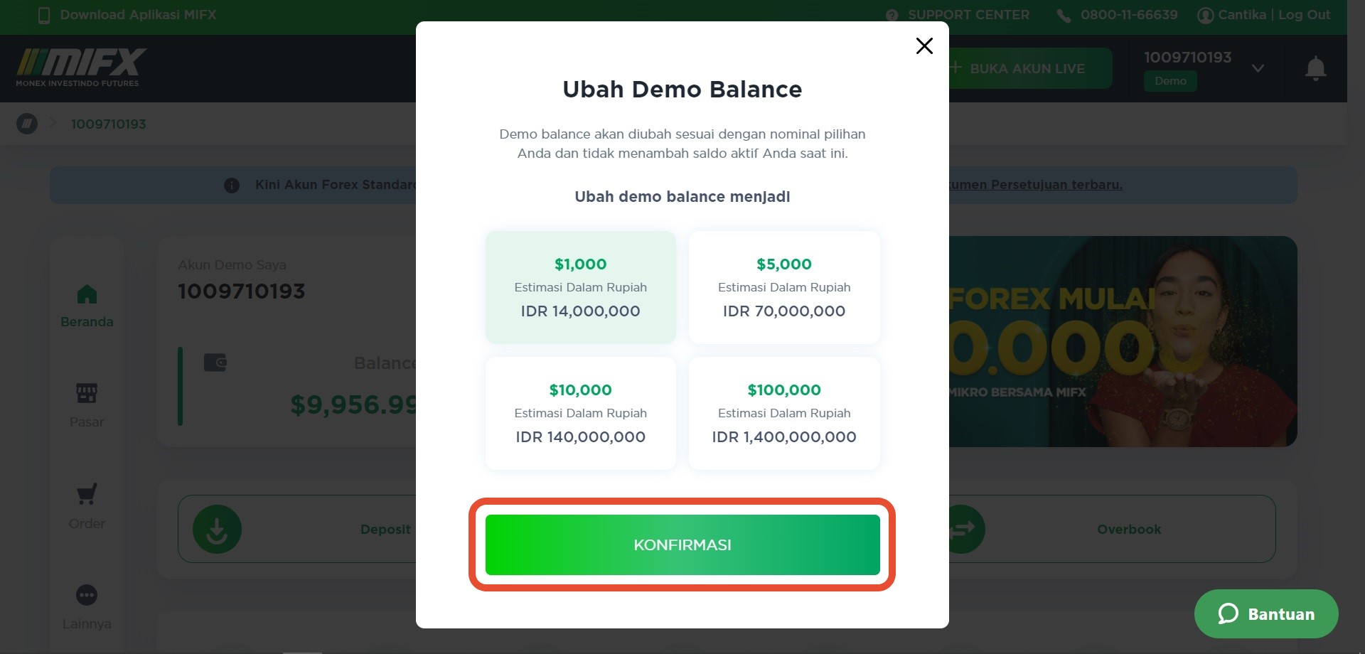Image resolution: width=1365 pixels, height=654 pixels.
Task: Close the Ubah Demo Balance dialog
Action: [x=924, y=46]
